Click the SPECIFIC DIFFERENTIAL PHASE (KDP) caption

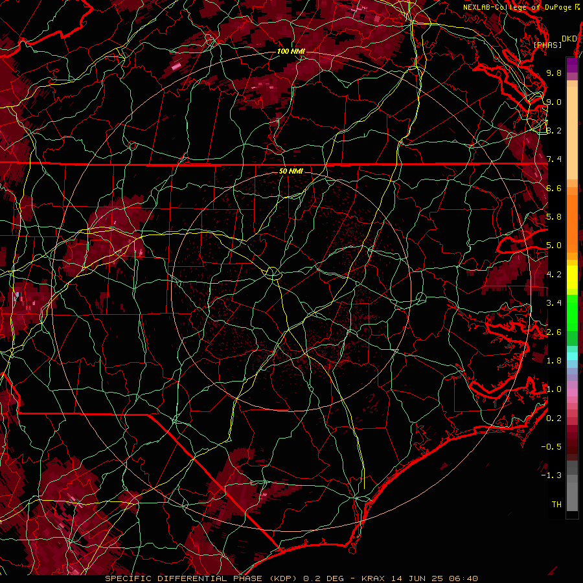pos(201,578)
